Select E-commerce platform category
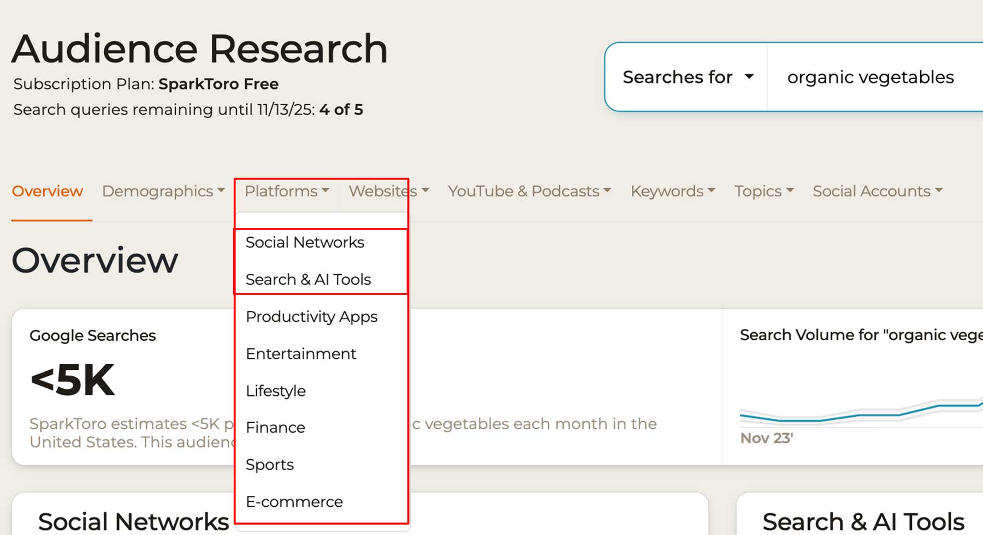 click(294, 502)
